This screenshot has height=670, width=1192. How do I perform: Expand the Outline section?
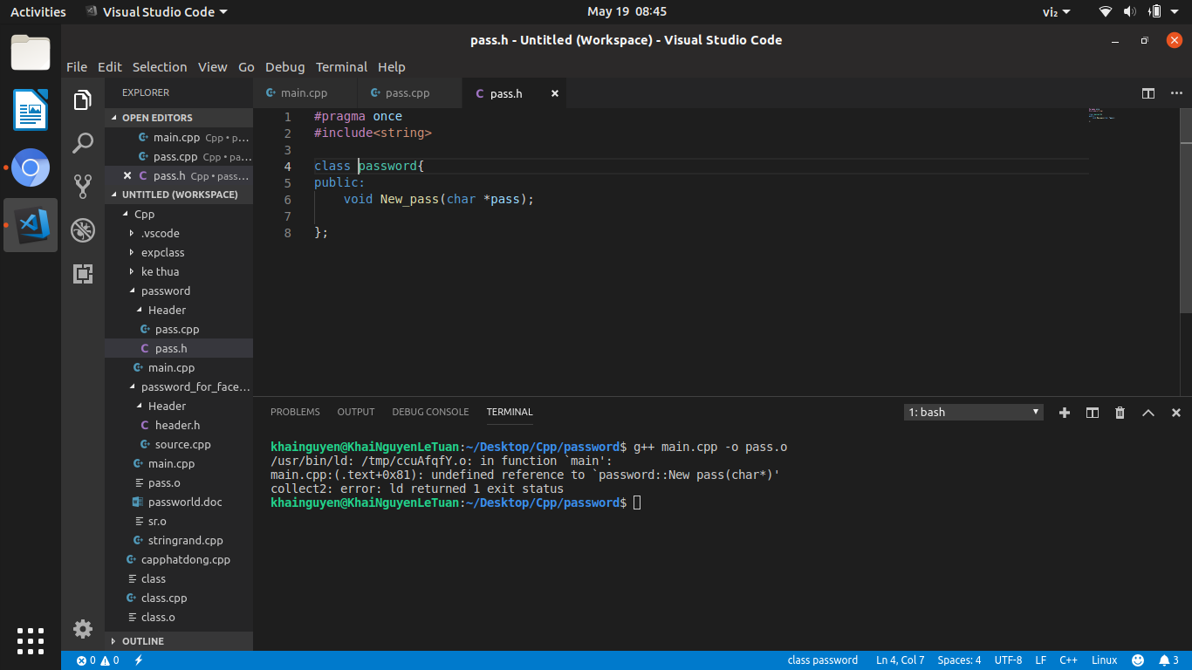click(142, 641)
